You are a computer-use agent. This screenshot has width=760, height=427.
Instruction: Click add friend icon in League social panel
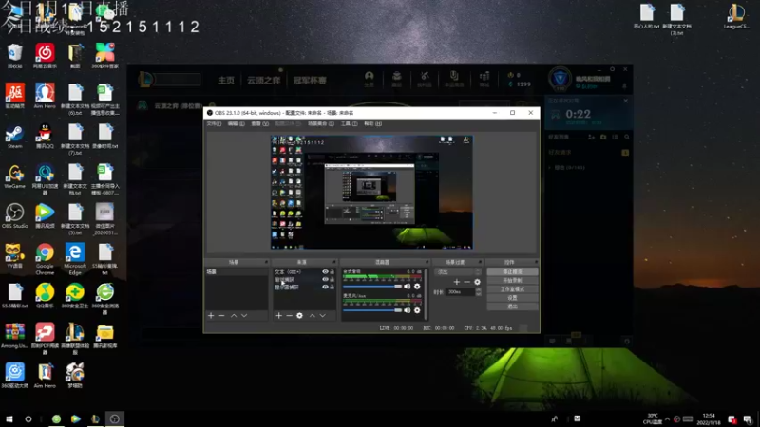[x=591, y=137]
